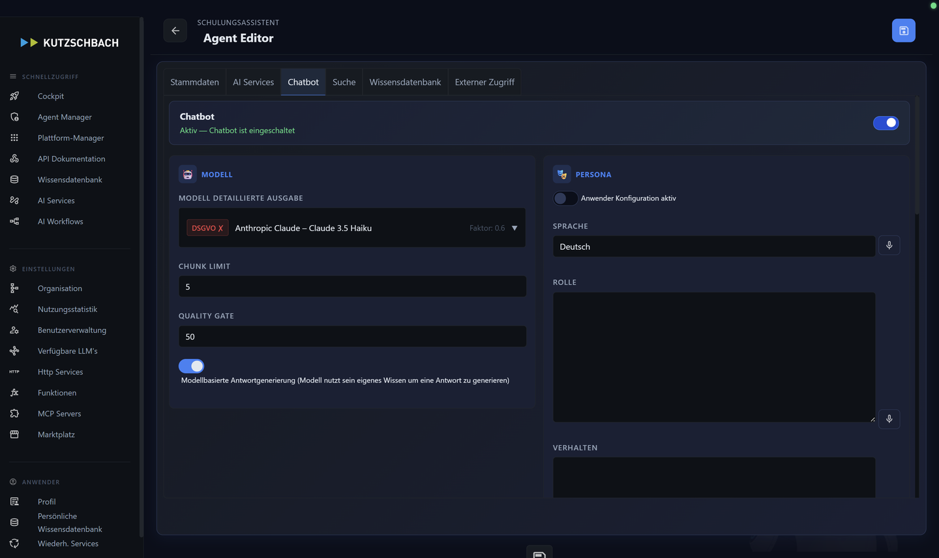Switch to the Wissensdatenbank tab
Screen dimensions: 939x558
[x=405, y=82]
